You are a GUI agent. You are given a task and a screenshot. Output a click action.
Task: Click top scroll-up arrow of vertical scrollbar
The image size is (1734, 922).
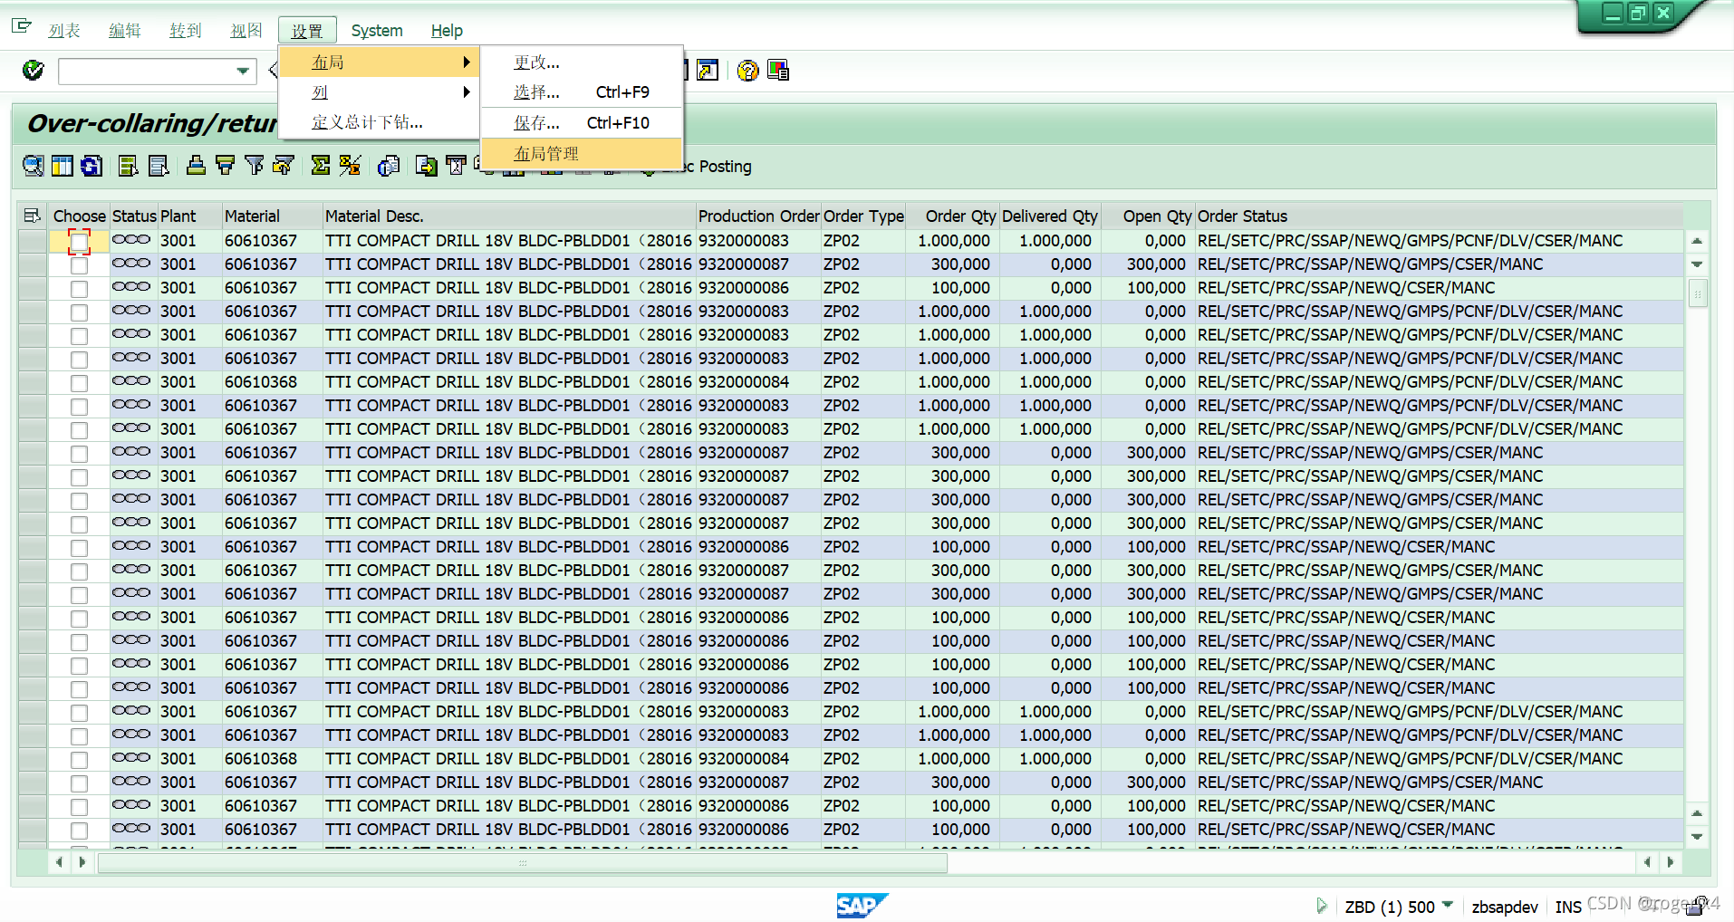tap(1698, 241)
